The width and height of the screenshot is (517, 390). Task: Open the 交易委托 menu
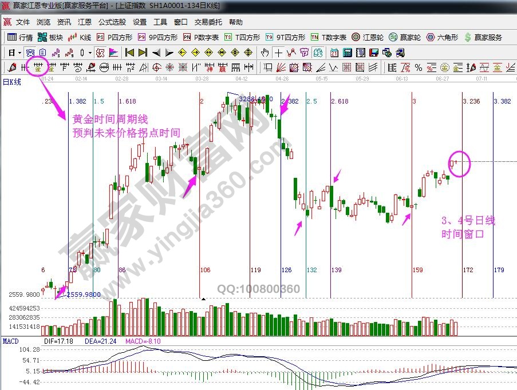(208, 22)
